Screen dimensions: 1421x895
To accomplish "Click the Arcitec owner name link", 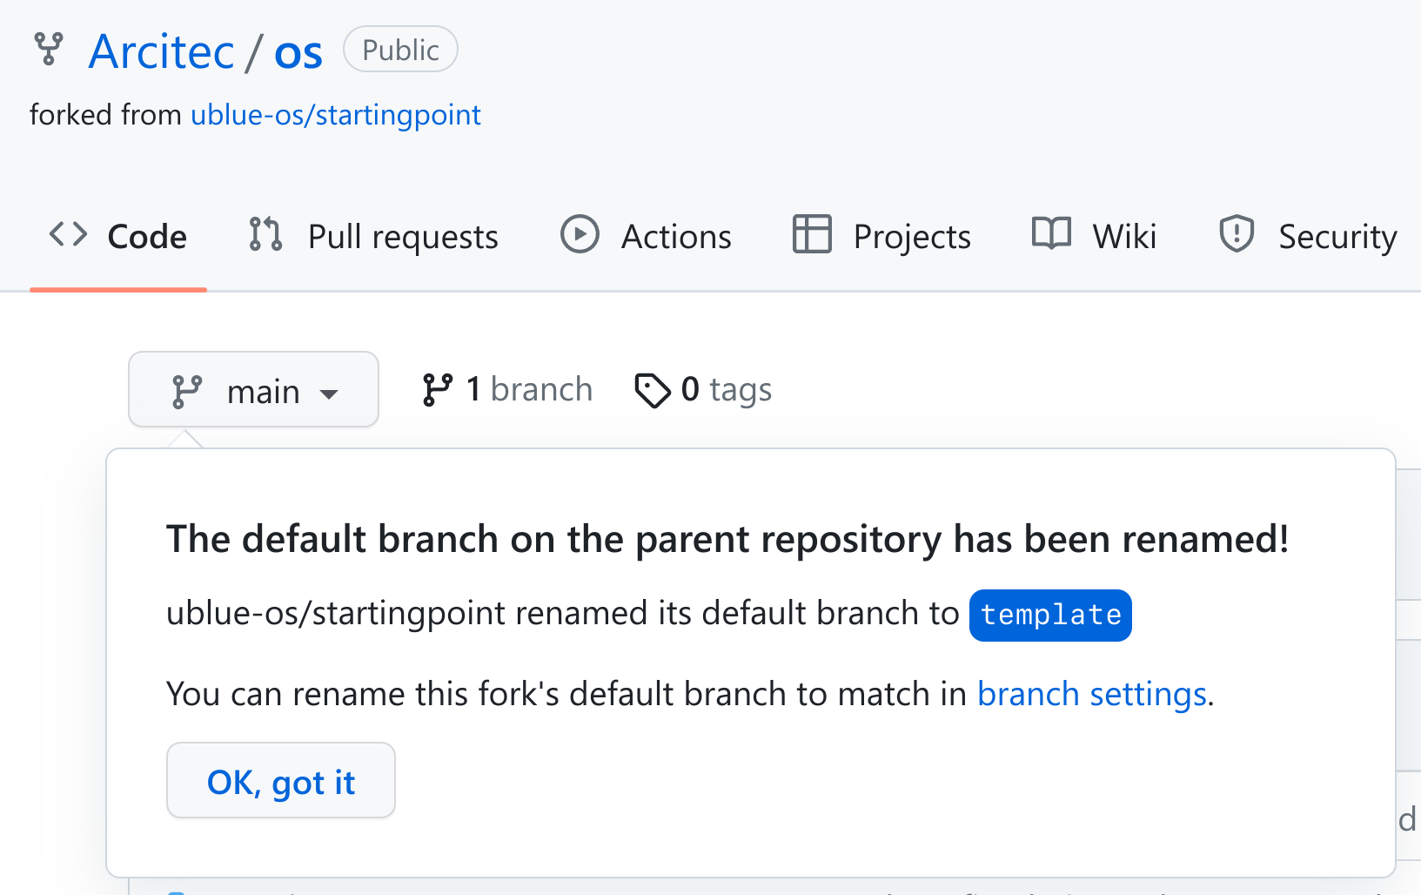I will pos(162,52).
